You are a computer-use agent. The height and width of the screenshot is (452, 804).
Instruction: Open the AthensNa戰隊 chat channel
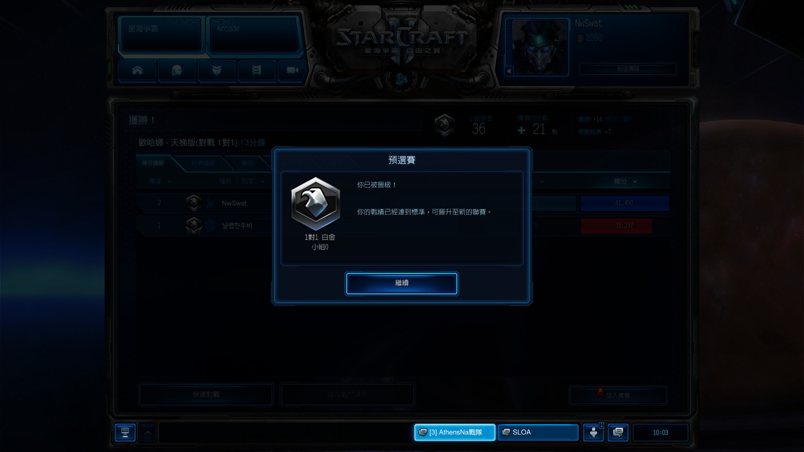(455, 432)
